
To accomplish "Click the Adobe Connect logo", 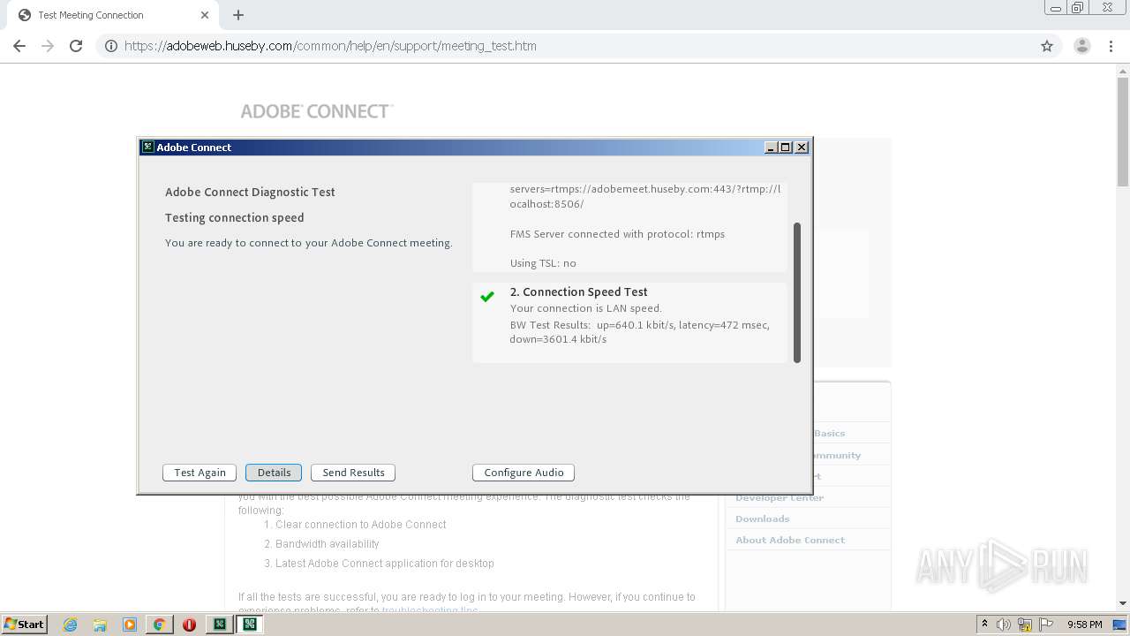I will point(316,111).
